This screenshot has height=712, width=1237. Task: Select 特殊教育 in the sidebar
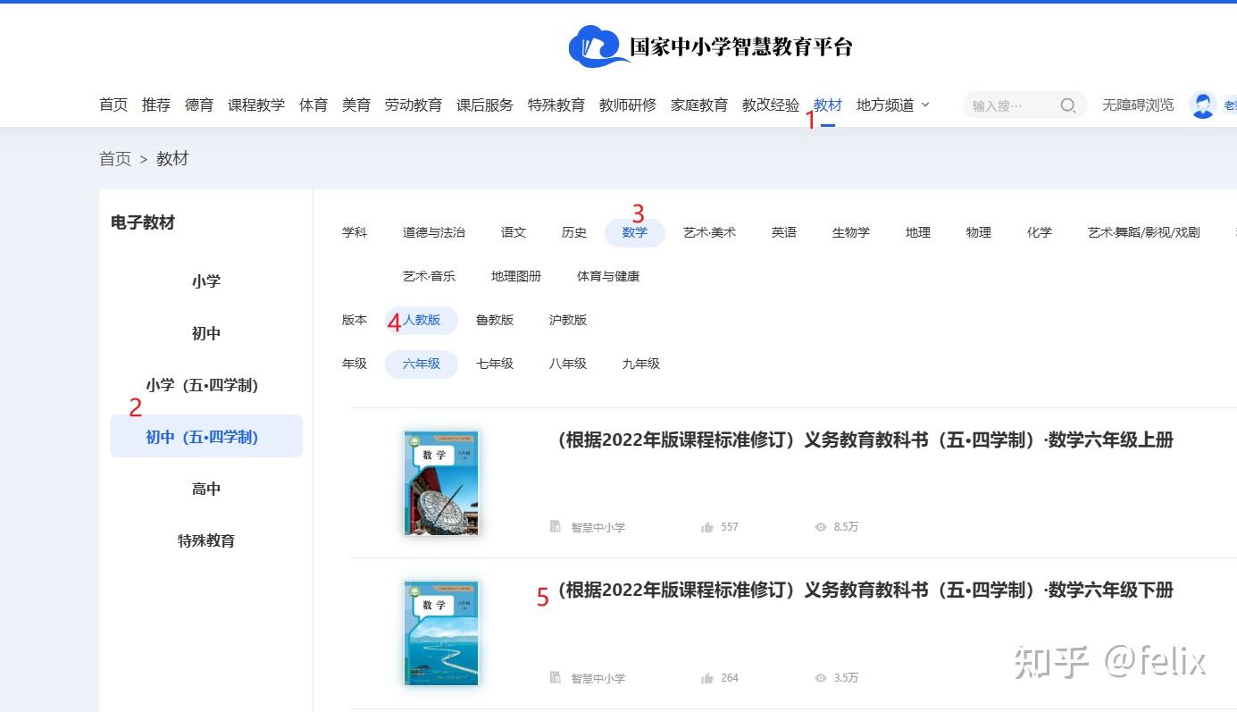click(206, 540)
